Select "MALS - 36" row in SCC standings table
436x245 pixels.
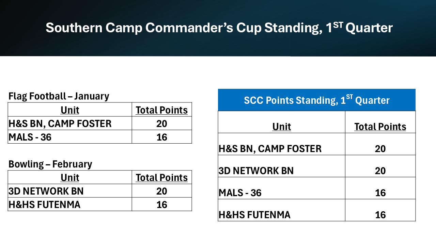tap(240, 193)
